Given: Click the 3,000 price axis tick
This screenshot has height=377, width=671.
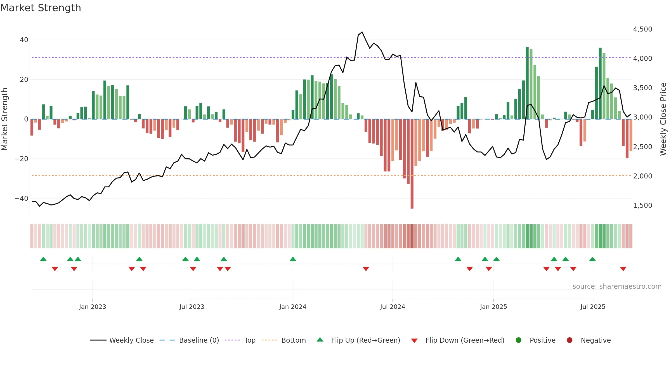Looking at the screenshot, I should click(x=642, y=117).
